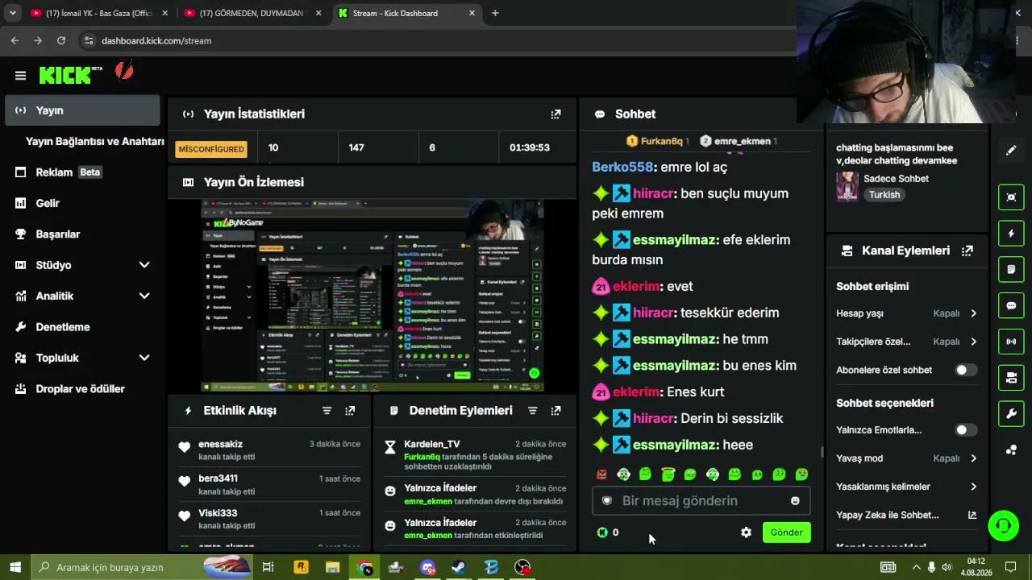Open Başarılar page
The image size is (1032, 580).
[82, 234]
